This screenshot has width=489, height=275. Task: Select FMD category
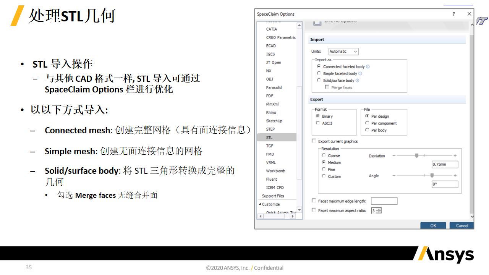(x=270, y=154)
